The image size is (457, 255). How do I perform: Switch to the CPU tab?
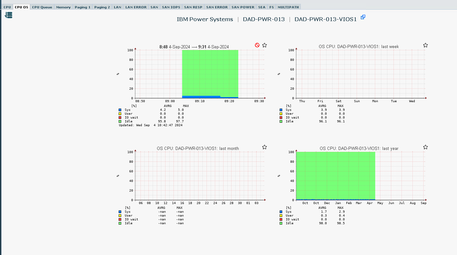pyautogui.click(x=7, y=7)
